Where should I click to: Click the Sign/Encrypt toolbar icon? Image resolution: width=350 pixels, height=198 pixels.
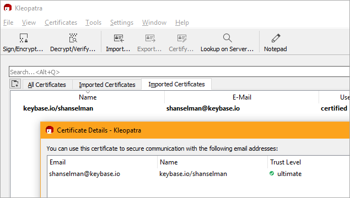23,38
